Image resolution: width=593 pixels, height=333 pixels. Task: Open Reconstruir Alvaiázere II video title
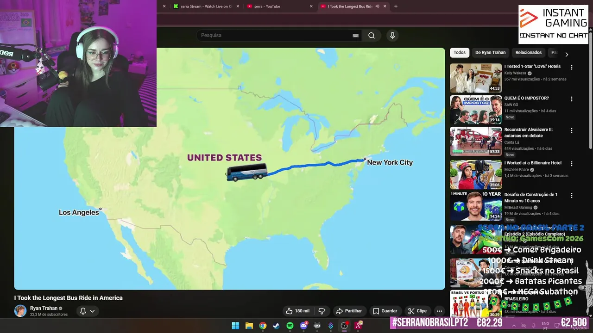click(529, 133)
